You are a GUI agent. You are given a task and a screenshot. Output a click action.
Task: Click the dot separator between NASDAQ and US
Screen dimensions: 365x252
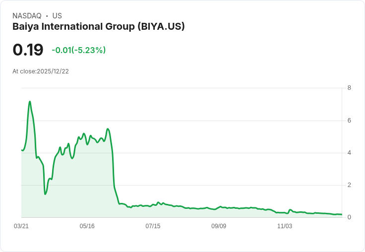(x=47, y=16)
